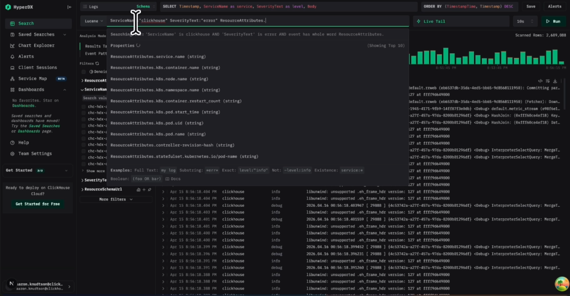Open the Search page from sidebar icon
This screenshot has width=570, height=296.
coord(12,23)
